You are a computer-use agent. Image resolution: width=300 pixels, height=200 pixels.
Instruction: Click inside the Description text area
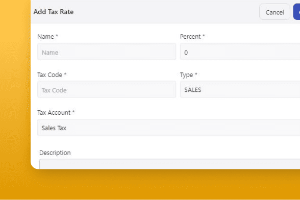click(x=170, y=164)
